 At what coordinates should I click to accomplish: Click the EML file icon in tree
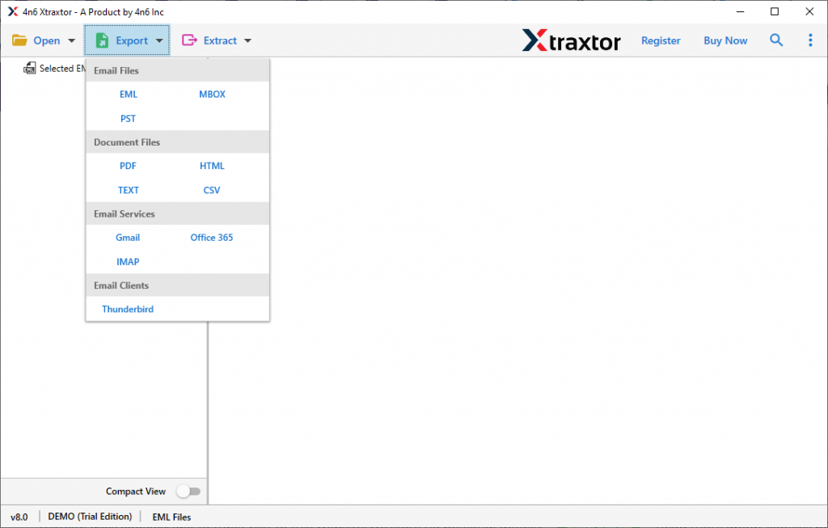pos(30,69)
